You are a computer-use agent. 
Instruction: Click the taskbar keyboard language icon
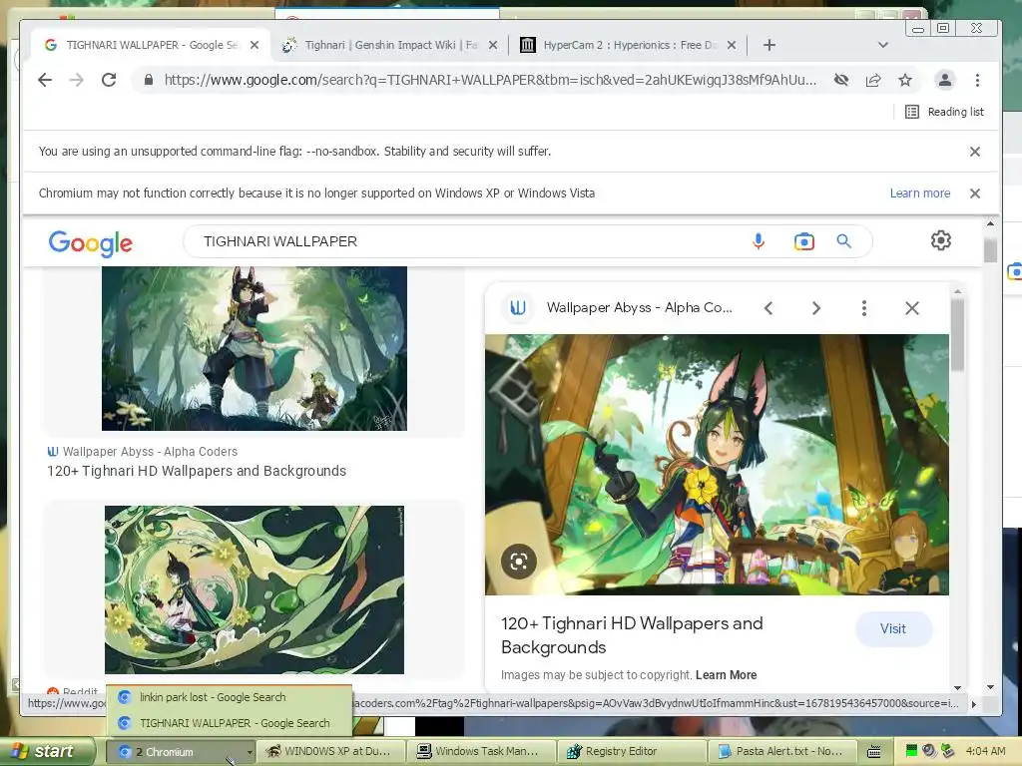pyautogui.click(x=874, y=752)
